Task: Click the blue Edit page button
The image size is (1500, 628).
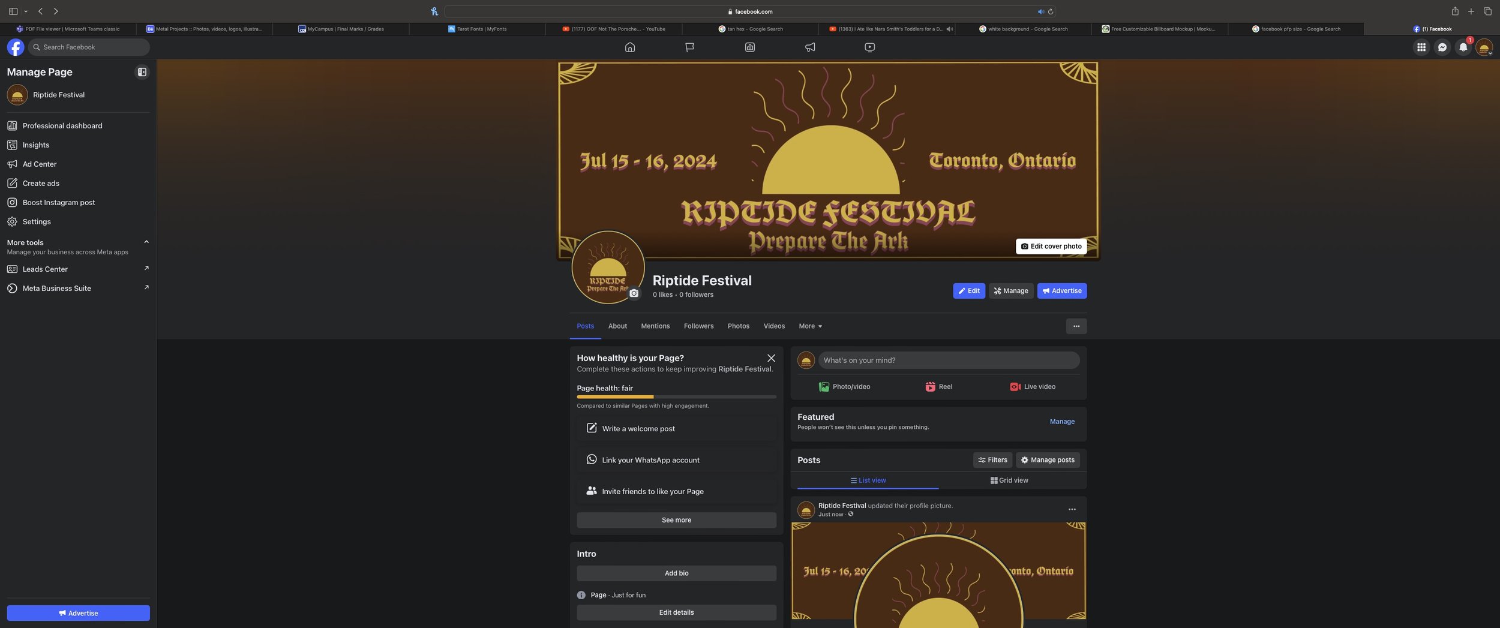Action: coord(969,291)
